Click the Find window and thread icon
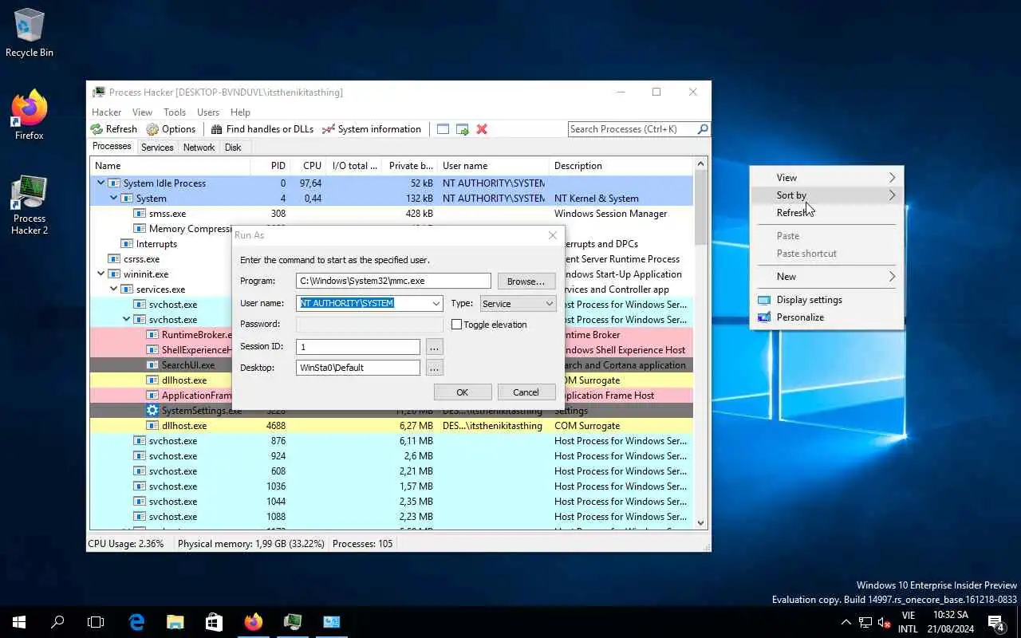This screenshot has width=1021, height=638. coord(462,129)
